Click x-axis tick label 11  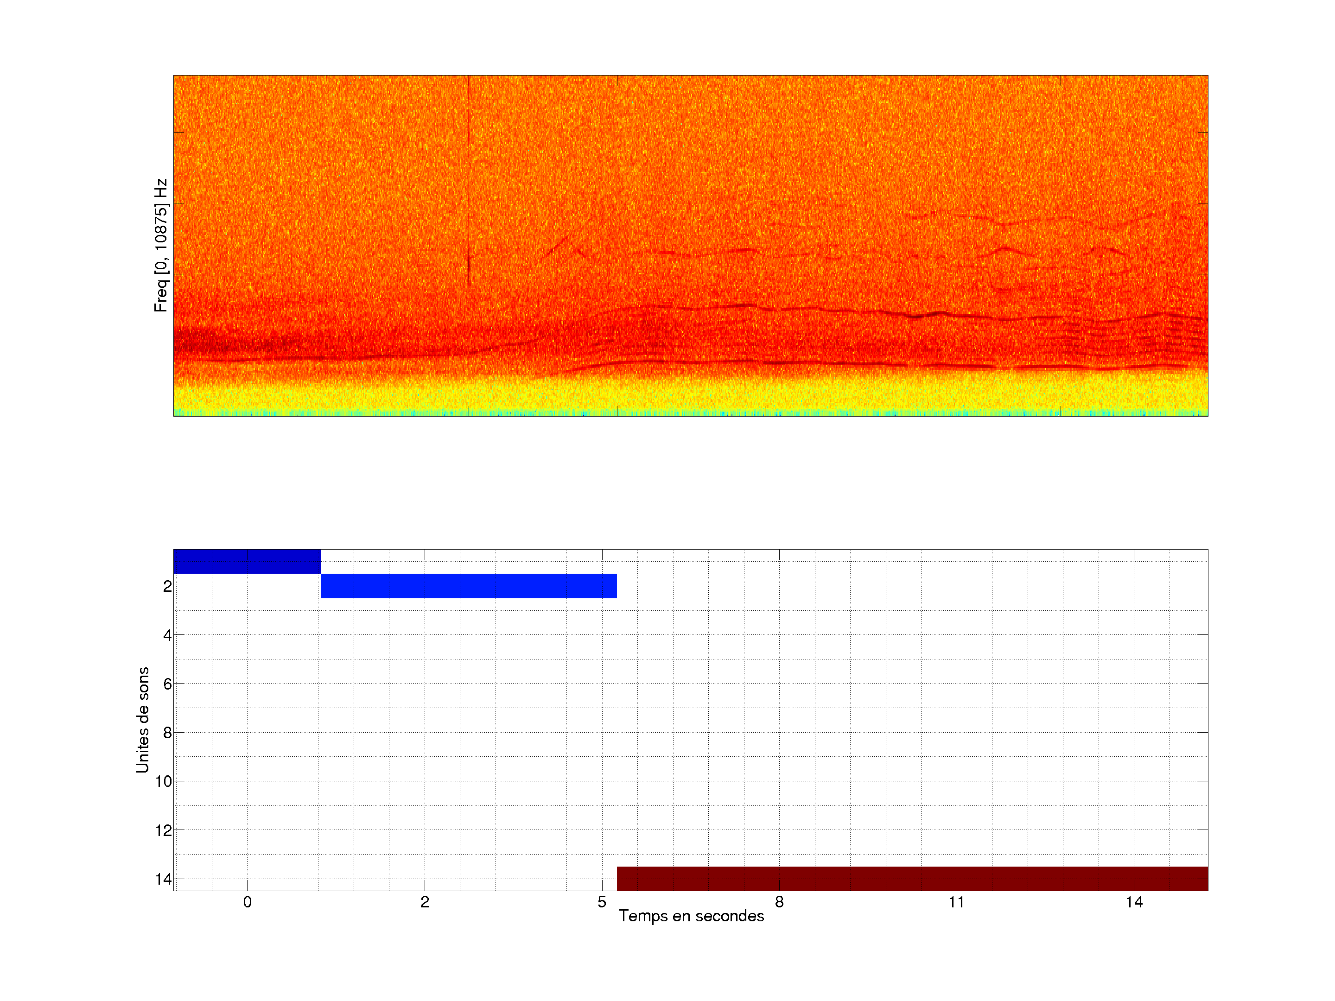pyautogui.click(x=956, y=902)
